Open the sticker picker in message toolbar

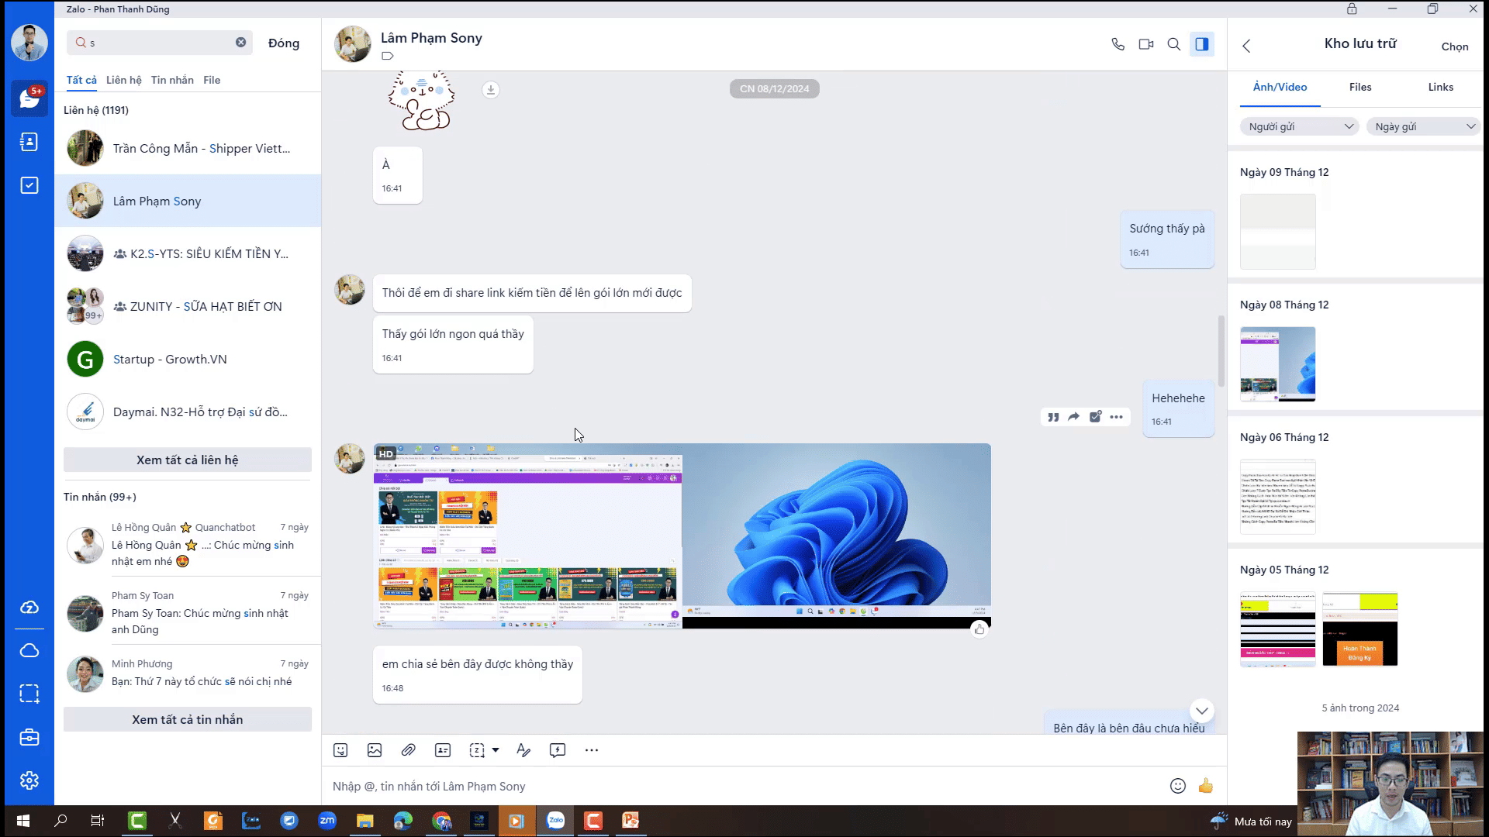[340, 750]
